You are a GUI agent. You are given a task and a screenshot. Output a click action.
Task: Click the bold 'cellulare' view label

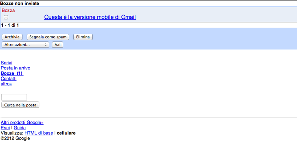point(66,133)
